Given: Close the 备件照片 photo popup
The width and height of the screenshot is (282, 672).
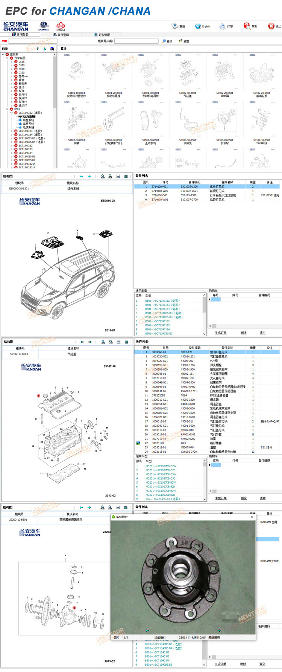Looking at the screenshot, I should (252, 517).
